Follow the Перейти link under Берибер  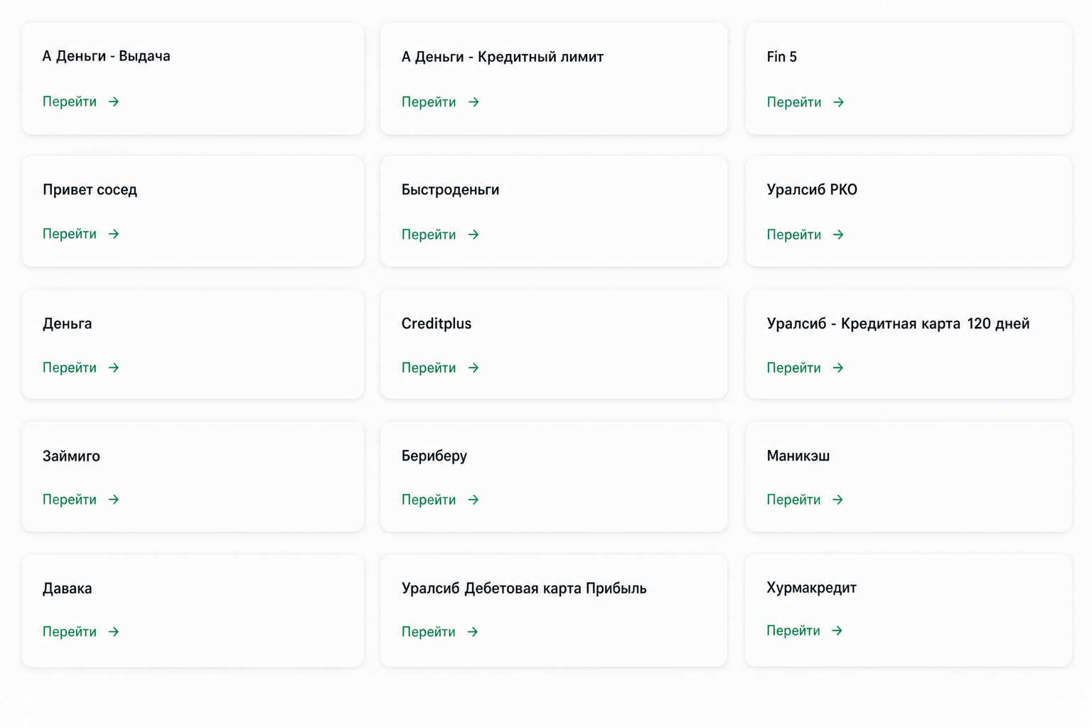click(429, 500)
